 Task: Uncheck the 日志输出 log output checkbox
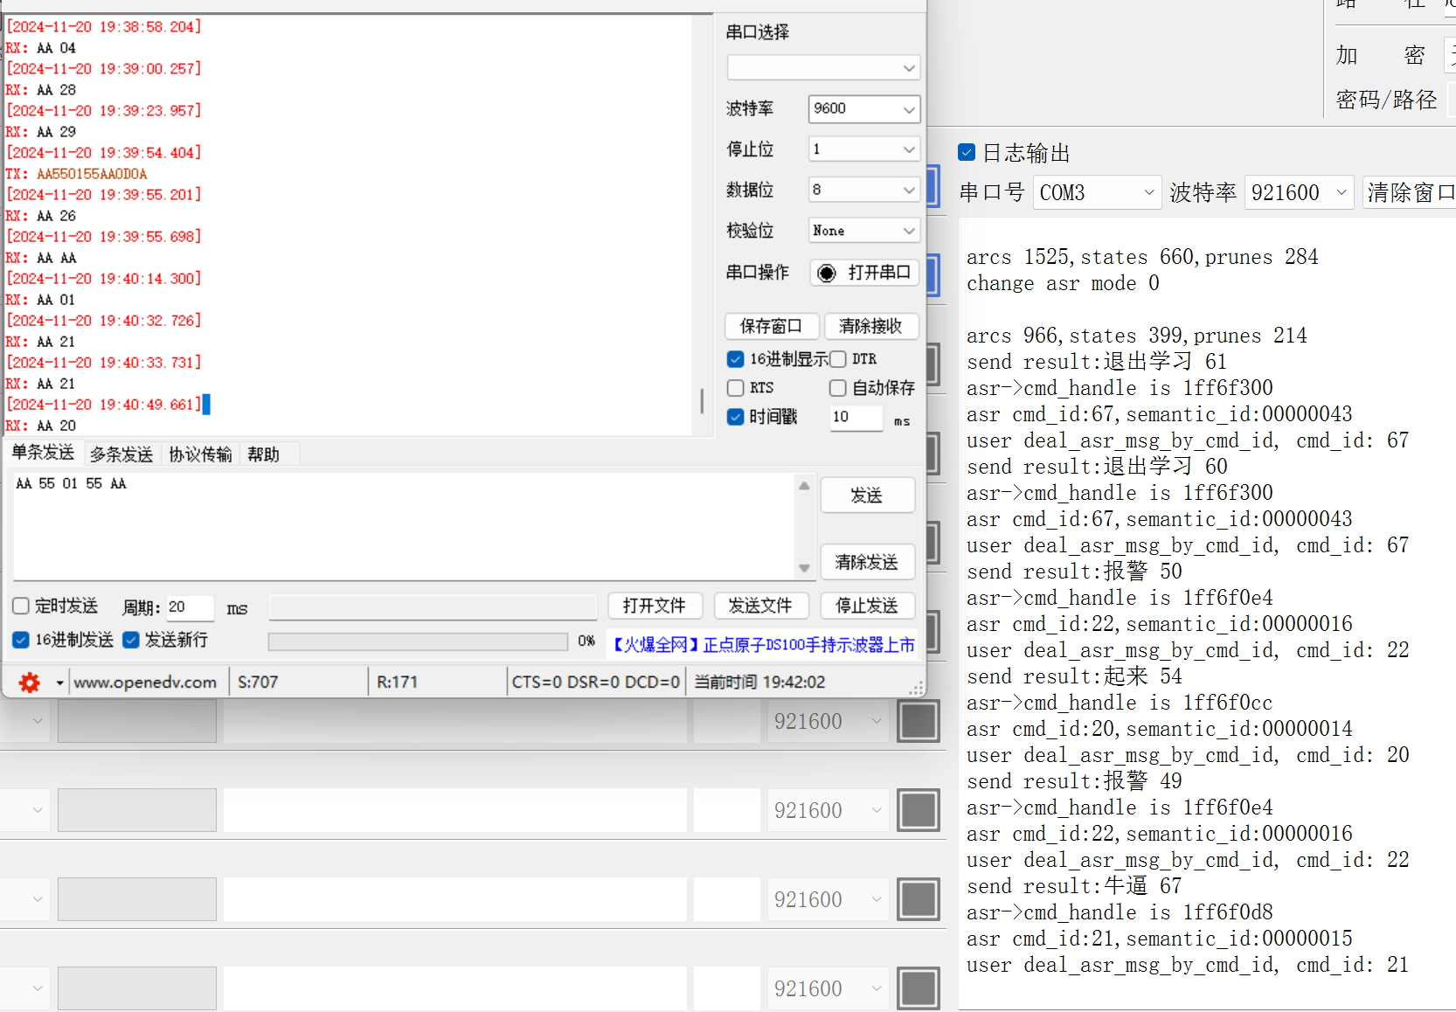[967, 153]
